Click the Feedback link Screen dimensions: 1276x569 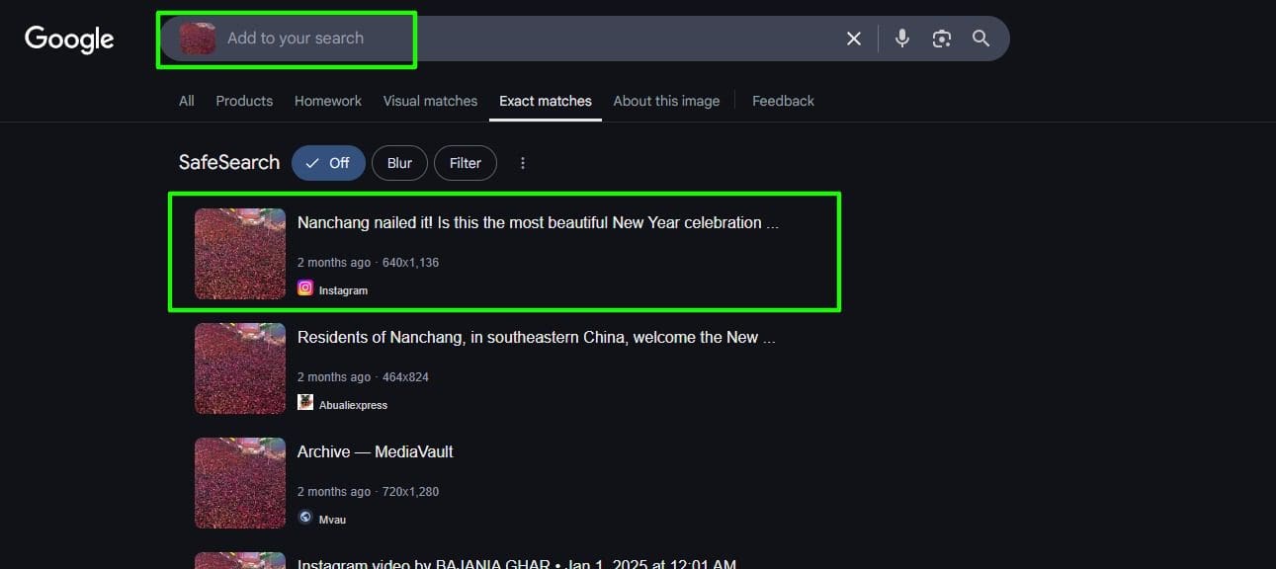coord(783,101)
